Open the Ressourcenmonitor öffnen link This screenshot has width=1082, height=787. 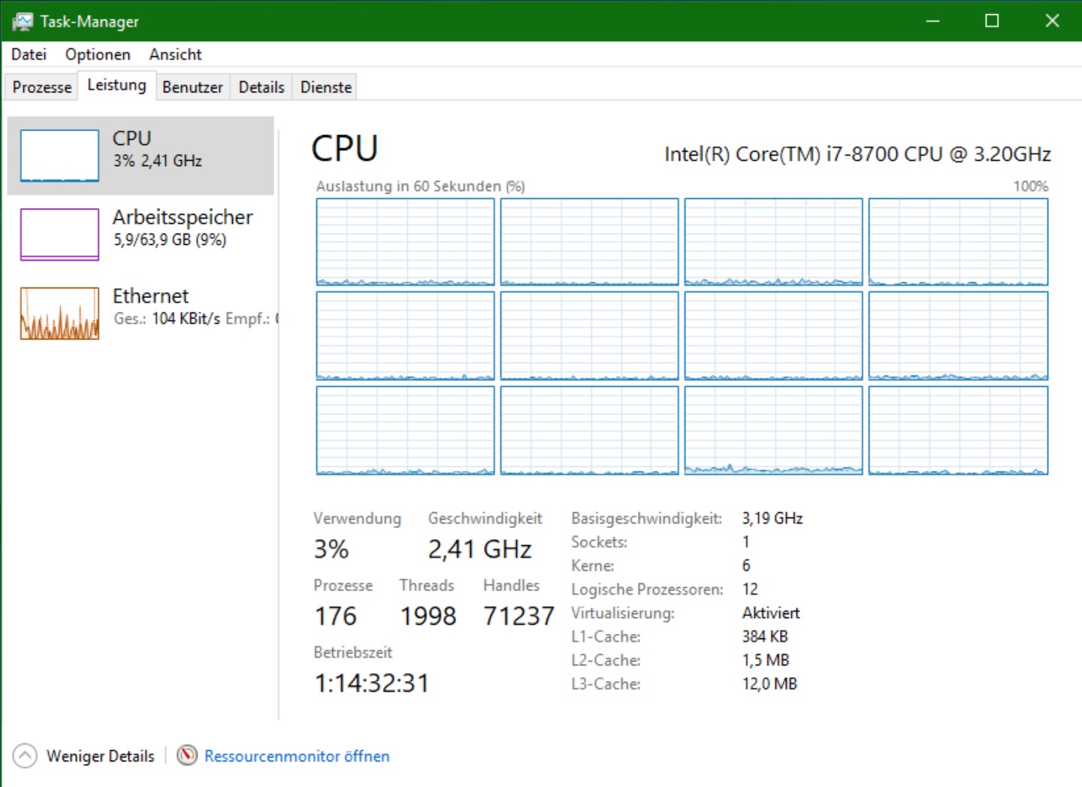click(297, 756)
